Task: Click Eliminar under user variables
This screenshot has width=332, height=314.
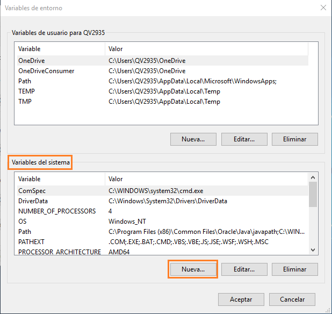Action: pyautogui.click(x=294, y=139)
